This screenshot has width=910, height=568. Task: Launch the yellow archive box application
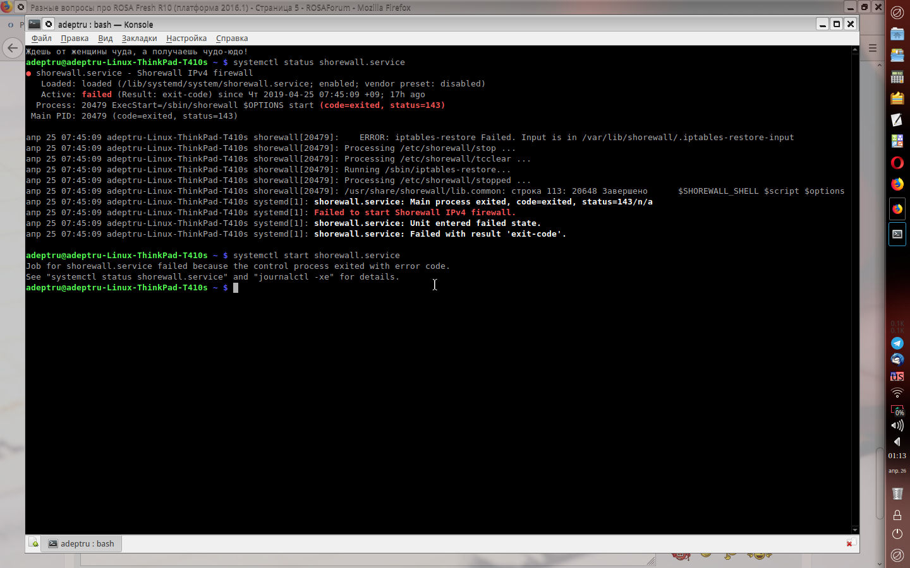click(x=897, y=98)
